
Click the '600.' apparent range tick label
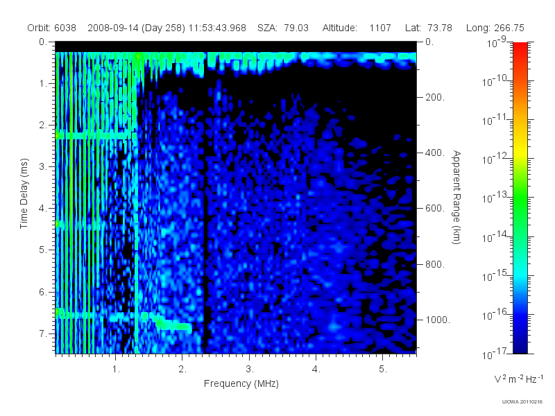(x=435, y=209)
